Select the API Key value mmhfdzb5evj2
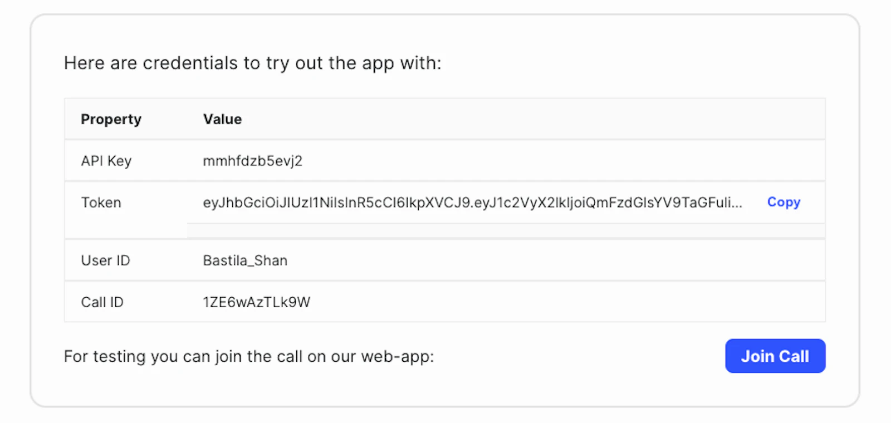Image resolution: width=891 pixels, height=423 pixels. [252, 160]
